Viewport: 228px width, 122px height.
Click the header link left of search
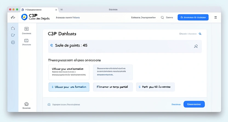pyautogui.click(x=143, y=17)
